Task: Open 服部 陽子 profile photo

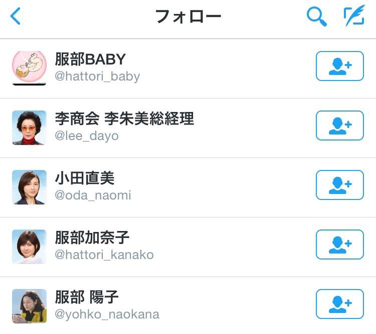Action: [x=29, y=306]
